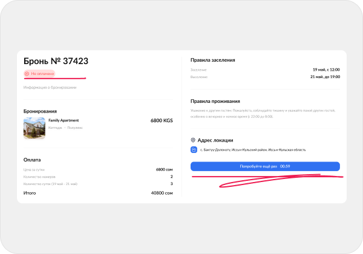The image size is (363, 254).
Task: Click the '6800 KGS' booking price
Action: [x=161, y=121]
